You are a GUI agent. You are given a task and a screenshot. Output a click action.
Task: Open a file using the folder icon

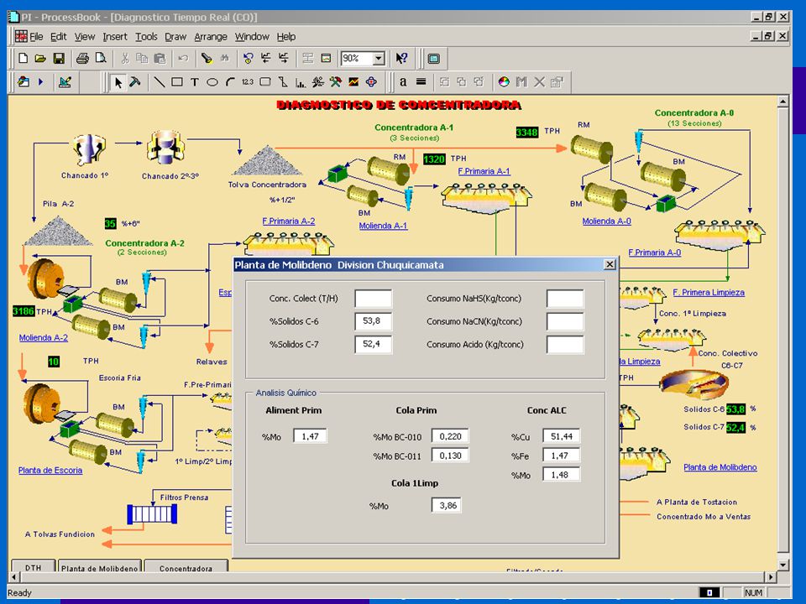40,59
